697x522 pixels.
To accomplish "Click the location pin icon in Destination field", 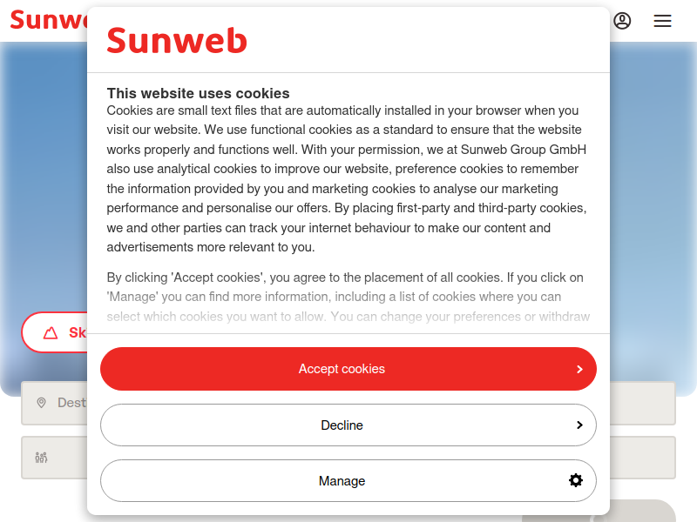I will tap(41, 403).
